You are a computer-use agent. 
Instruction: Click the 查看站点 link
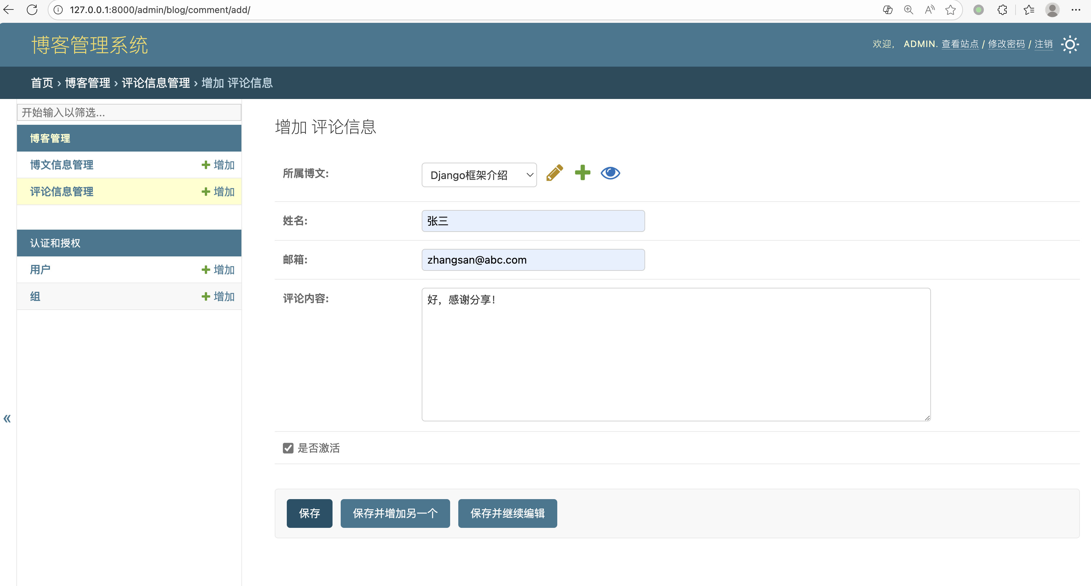[x=960, y=44]
